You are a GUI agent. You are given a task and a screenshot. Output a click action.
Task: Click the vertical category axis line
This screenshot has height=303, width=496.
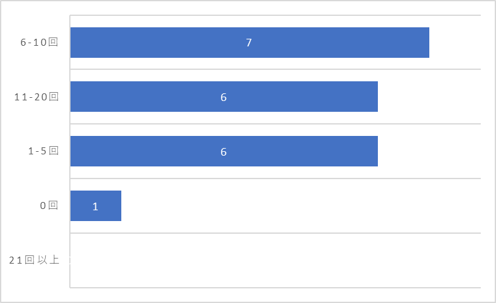pos(70,151)
